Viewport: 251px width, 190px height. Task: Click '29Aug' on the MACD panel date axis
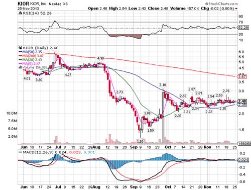(94, 187)
